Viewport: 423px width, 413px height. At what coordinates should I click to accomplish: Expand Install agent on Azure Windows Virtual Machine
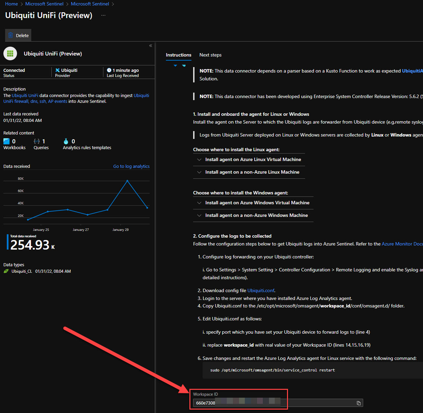click(253, 203)
